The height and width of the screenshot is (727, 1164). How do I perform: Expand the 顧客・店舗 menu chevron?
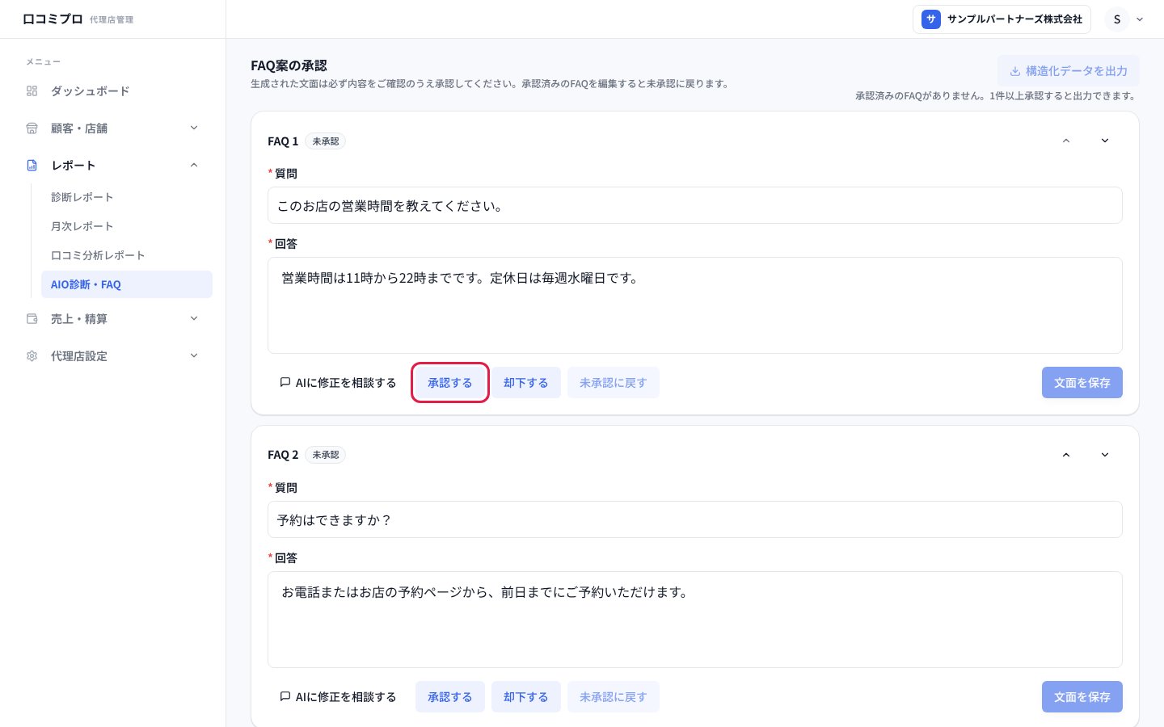194,128
